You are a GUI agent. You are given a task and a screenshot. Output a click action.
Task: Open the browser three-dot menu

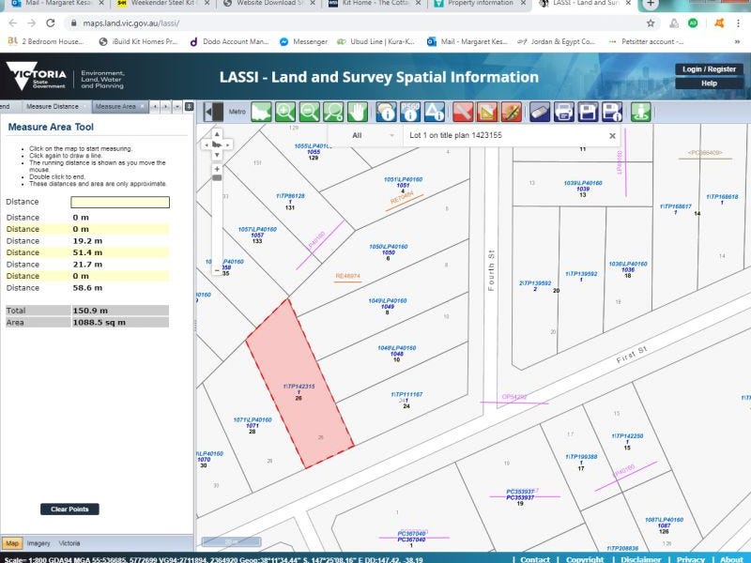point(738,23)
